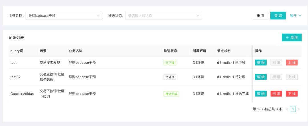Click the 重置 reset button
Screen dimensions: 308x126
[261, 16]
